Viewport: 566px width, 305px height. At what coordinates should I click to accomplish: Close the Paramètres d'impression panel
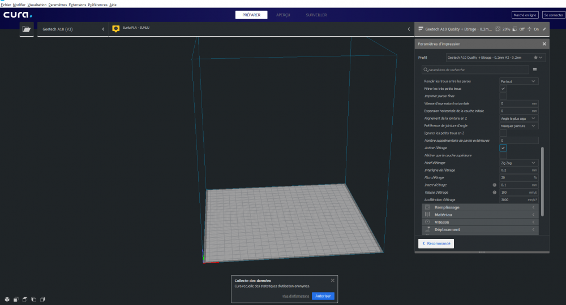[x=544, y=44]
